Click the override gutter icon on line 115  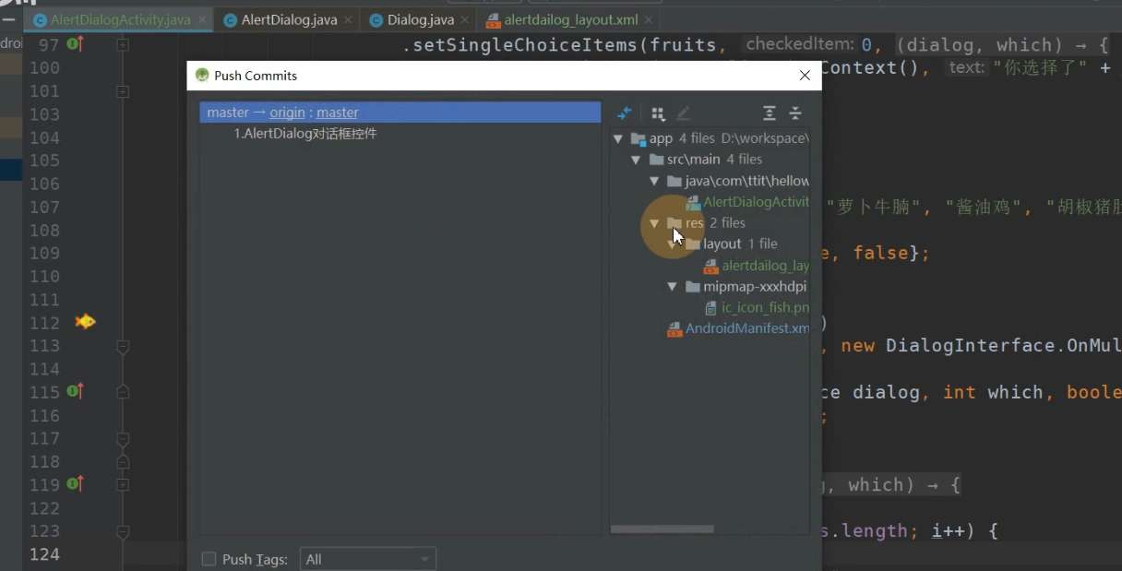[76, 392]
